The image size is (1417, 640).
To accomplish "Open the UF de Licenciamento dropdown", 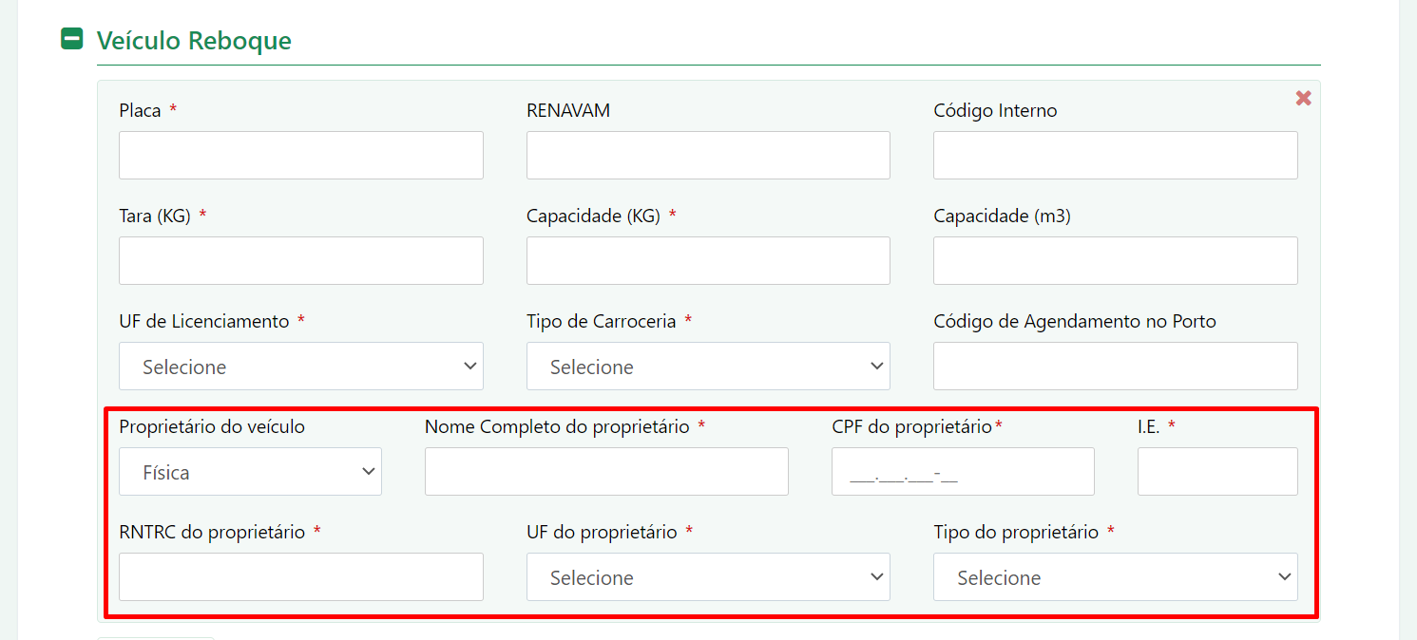I will [301, 366].
